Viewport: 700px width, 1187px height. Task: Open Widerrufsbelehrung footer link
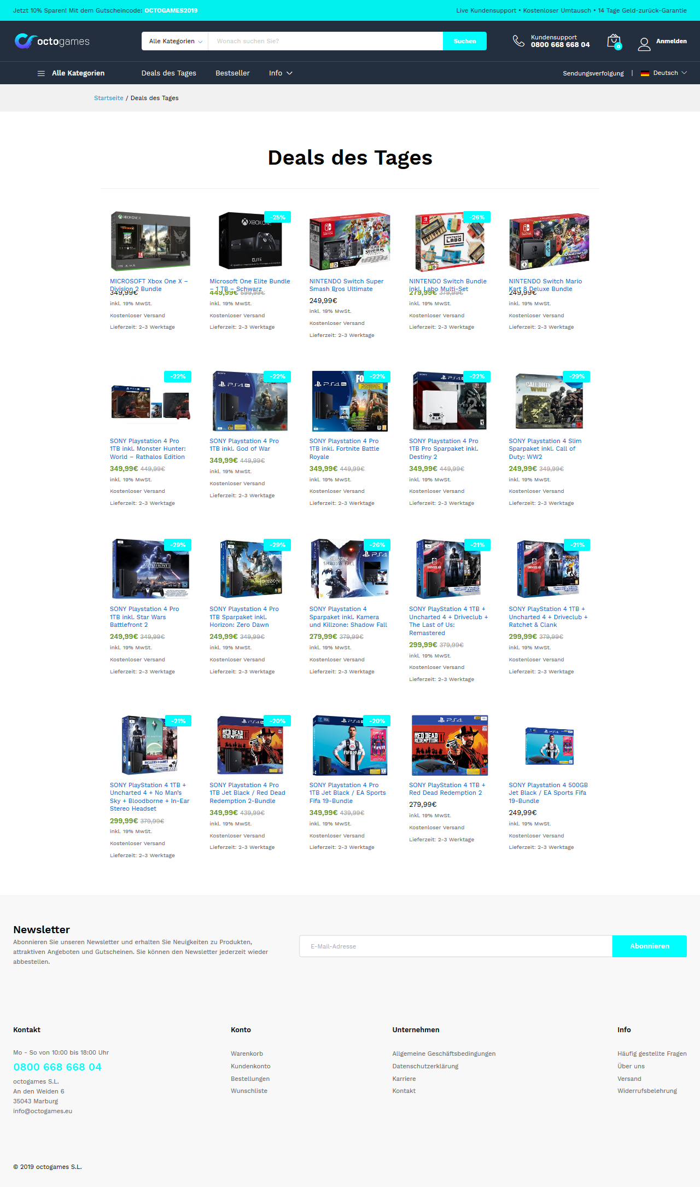[647, 1091]
